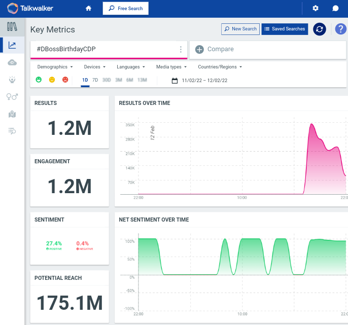Open the results list search sidebar icon
The height and width of the screenshot is (325, 348).
pyautogui.click(x=12, y=131)
